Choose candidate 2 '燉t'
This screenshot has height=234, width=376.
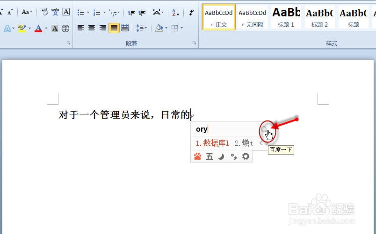click(x=244, y=143)
